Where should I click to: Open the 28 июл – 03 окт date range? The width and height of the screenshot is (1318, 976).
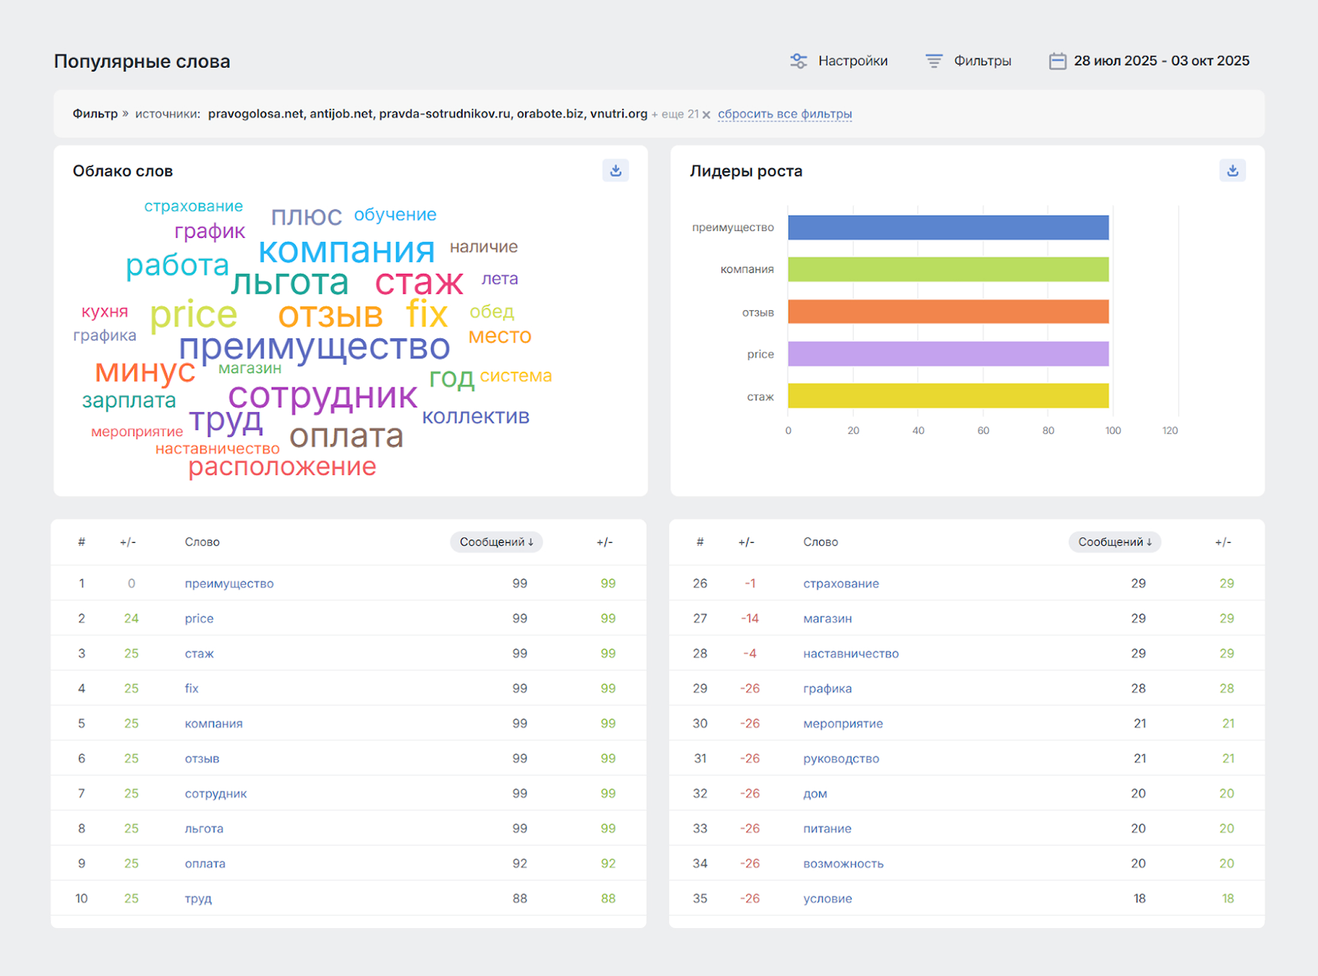click(x=1161, y=61)
